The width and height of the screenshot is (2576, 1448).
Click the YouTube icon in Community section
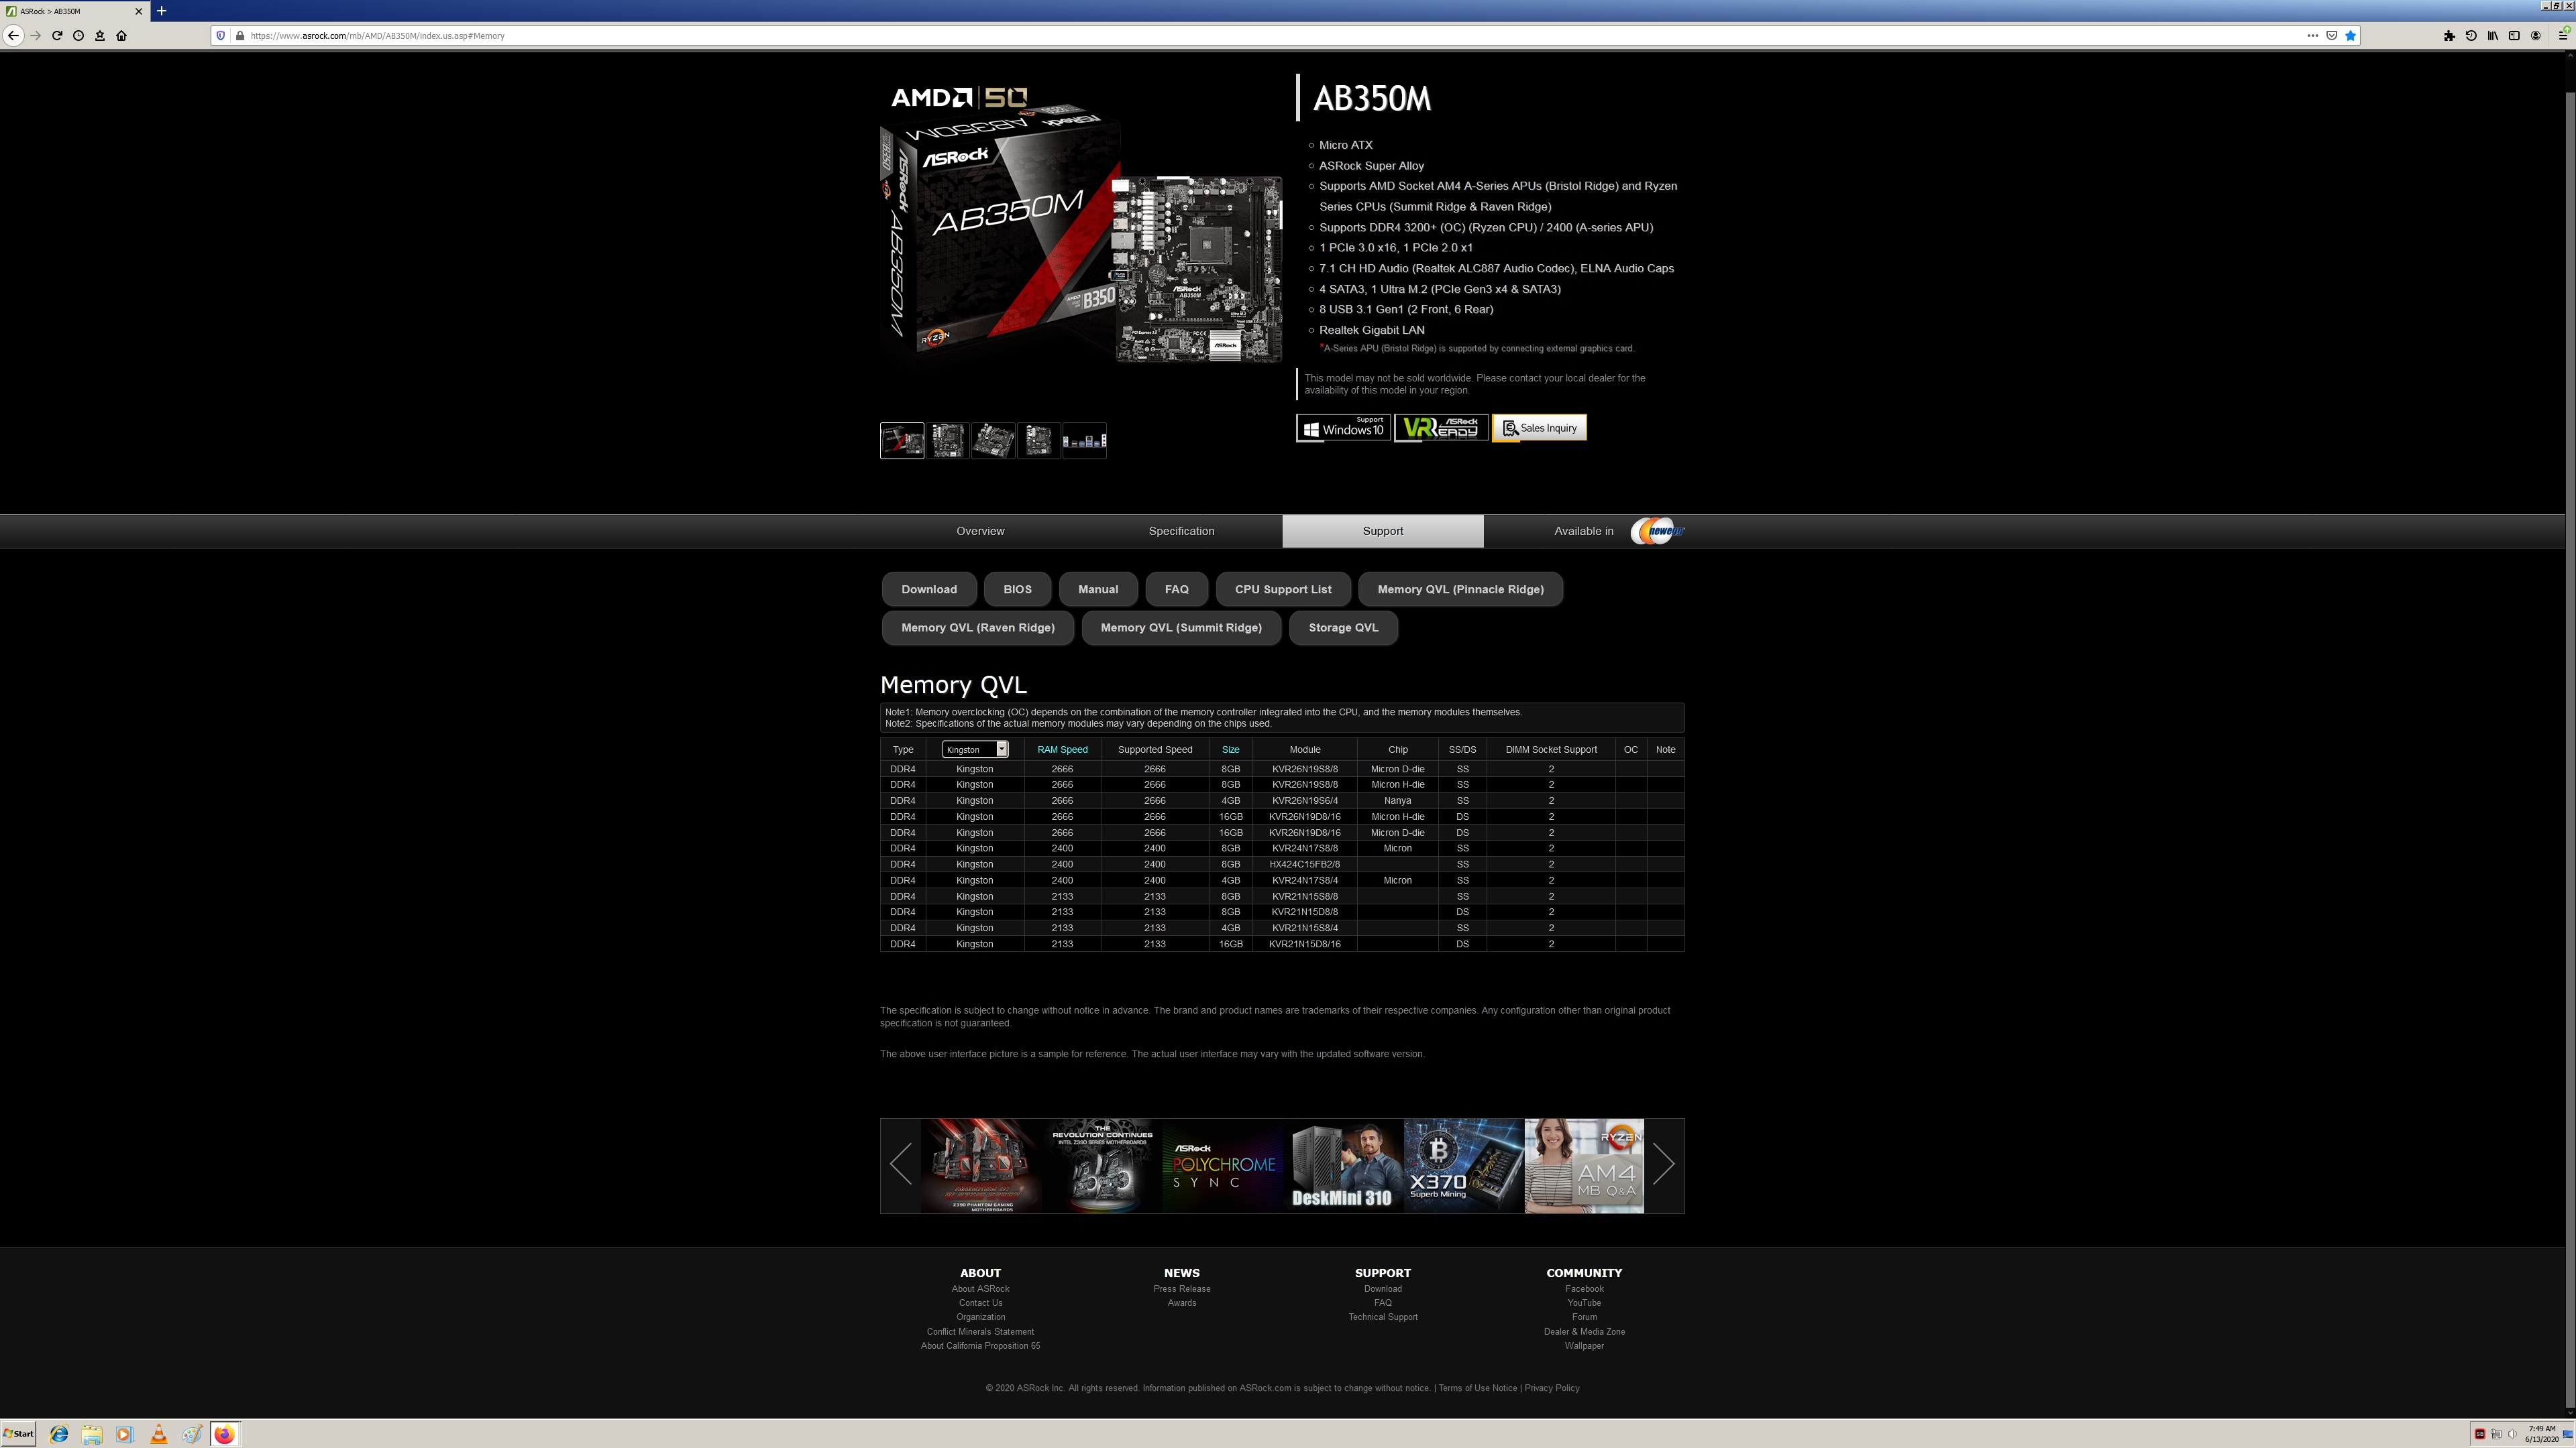click(1583, 1301)
